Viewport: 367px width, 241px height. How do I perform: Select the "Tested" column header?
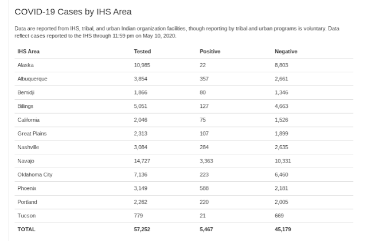[x=142, y=52]
